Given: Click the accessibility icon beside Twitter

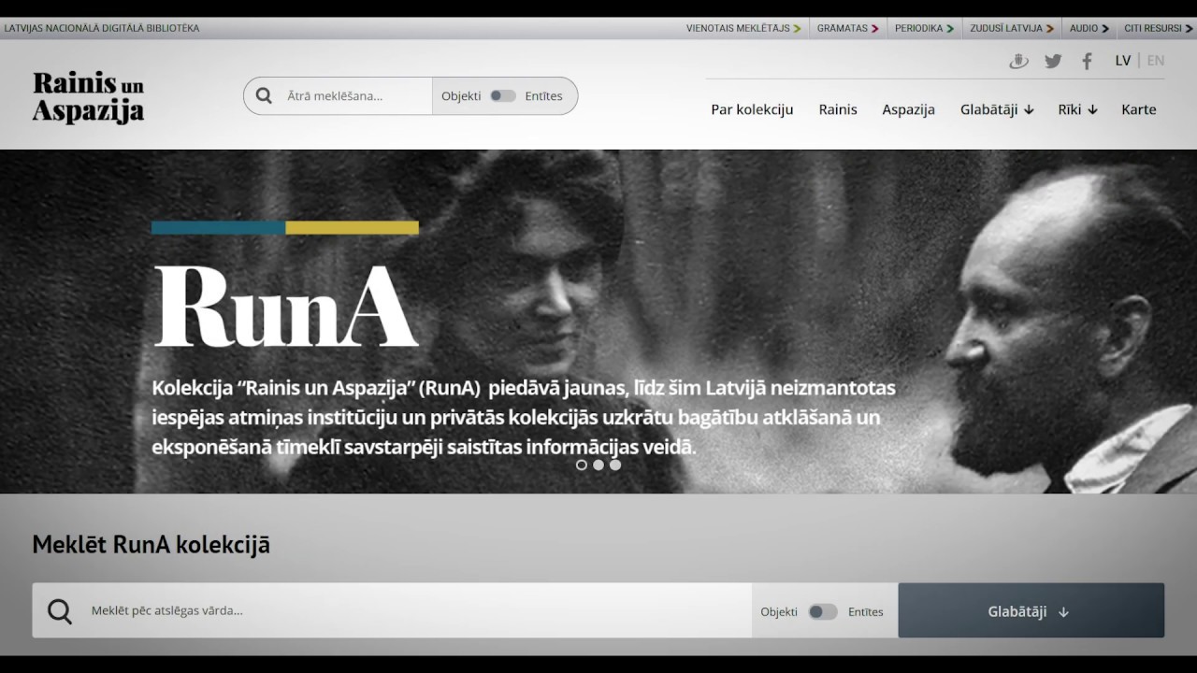Looking at the screenshot, I should [x=1018, y=61].
